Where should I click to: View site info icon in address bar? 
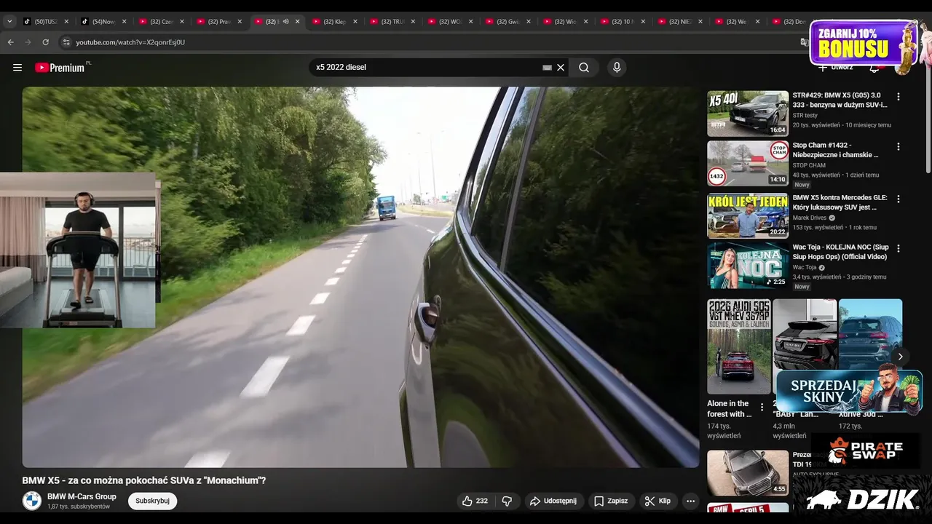point(66,42)
